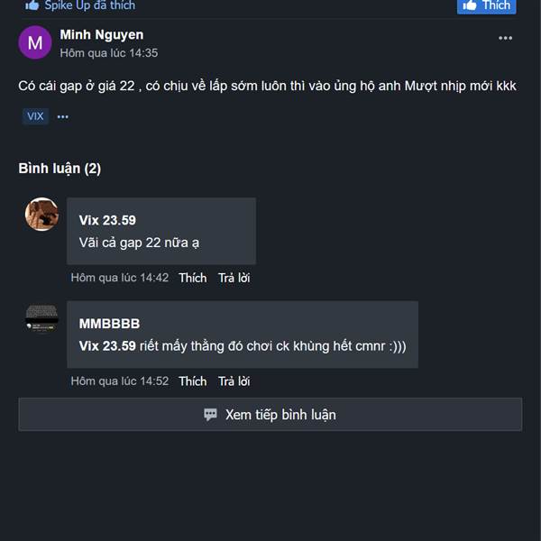Like the comment posted at 14:42

(193, 278)
